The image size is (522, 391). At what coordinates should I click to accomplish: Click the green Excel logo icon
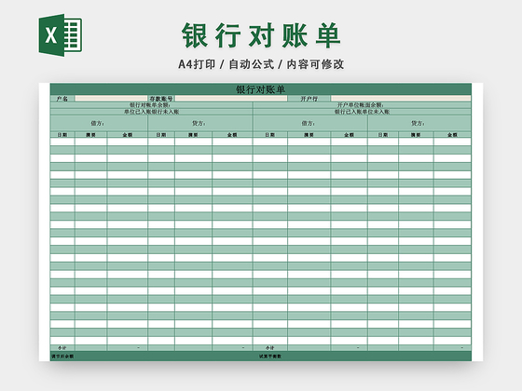click(x=61, y=35)
